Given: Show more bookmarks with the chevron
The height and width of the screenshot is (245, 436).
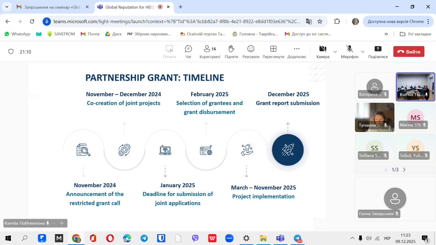Looking at the screenshot, I should [386, 34].
